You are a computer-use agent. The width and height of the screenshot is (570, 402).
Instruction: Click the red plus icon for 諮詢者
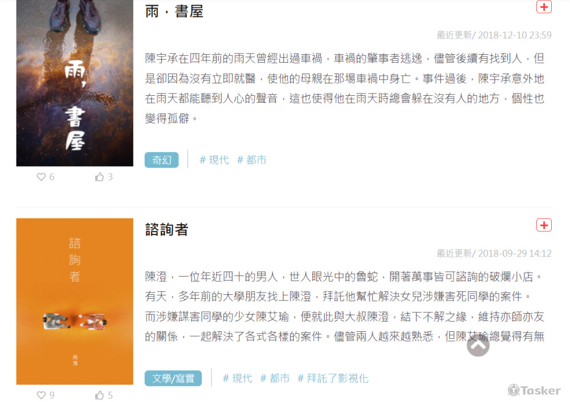tap(544, 225)
